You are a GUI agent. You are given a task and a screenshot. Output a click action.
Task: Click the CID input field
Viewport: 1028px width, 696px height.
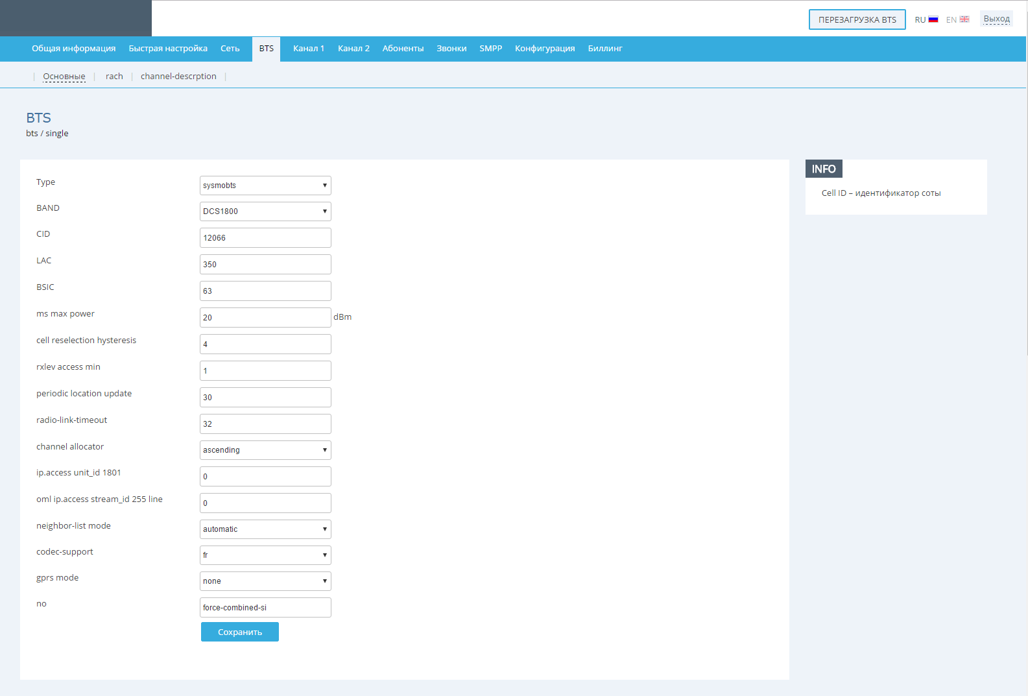point(265,238)
